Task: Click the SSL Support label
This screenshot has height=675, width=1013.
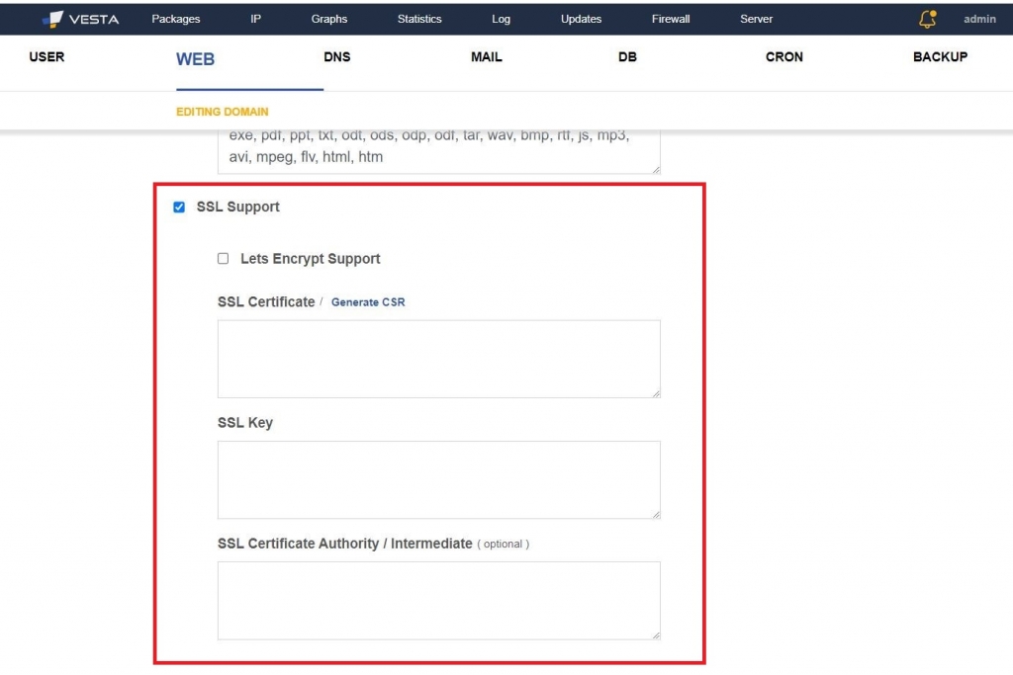Action: pos(237,208)
